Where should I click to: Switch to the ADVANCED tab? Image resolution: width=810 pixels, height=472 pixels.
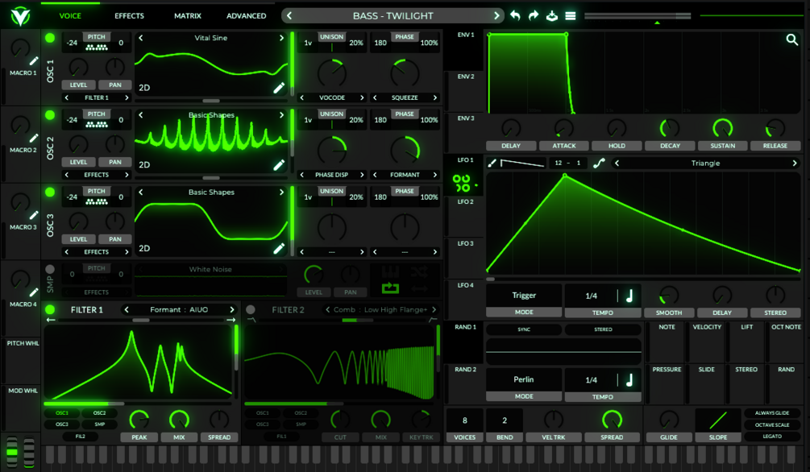coord(247,16)
